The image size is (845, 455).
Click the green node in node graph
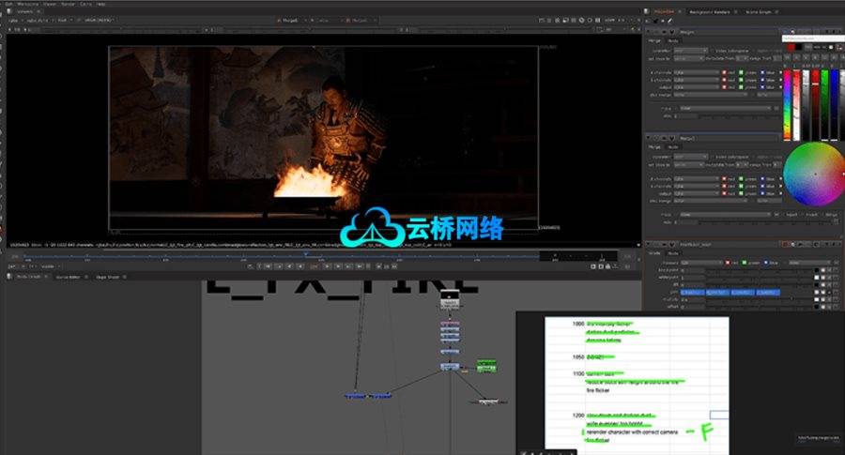485,364
